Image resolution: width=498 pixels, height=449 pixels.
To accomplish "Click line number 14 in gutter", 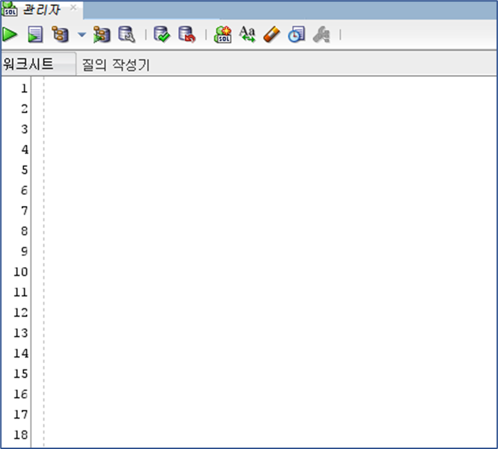I will tap(21, 353).
